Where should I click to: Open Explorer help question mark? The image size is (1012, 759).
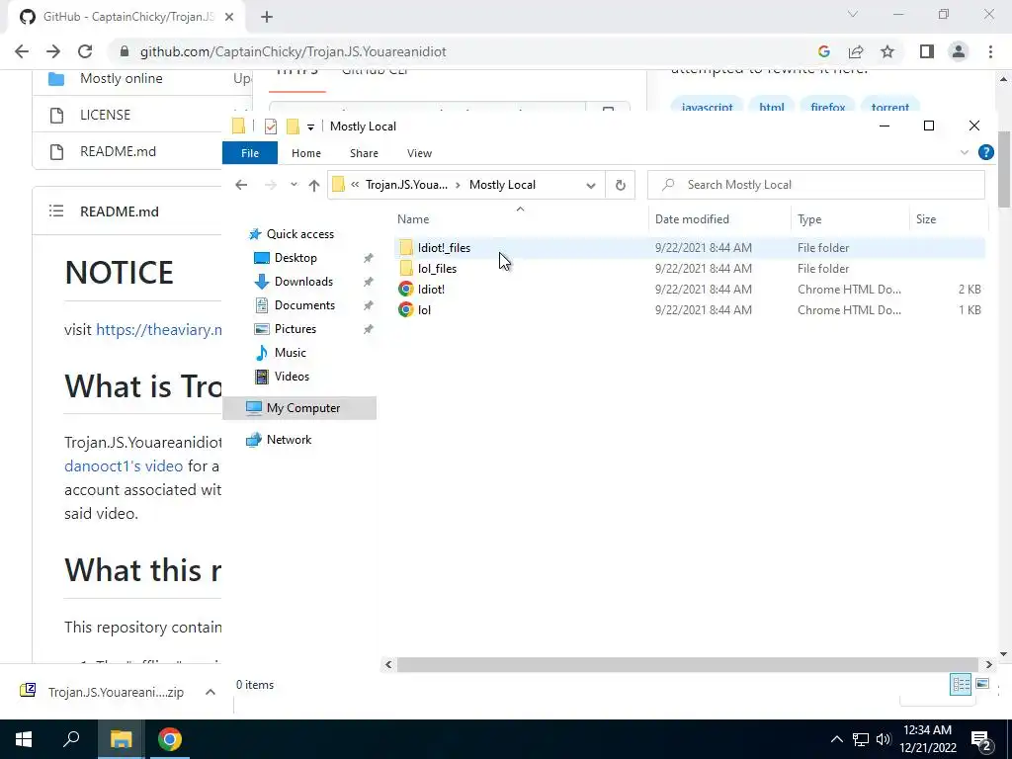[x=986, y=152]
